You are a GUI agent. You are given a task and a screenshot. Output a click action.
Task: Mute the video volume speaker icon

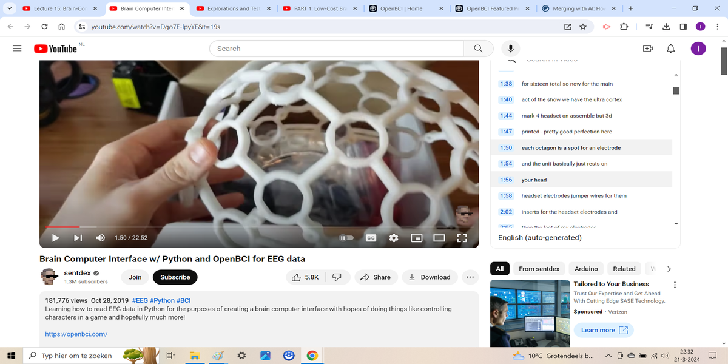(101, 238)
